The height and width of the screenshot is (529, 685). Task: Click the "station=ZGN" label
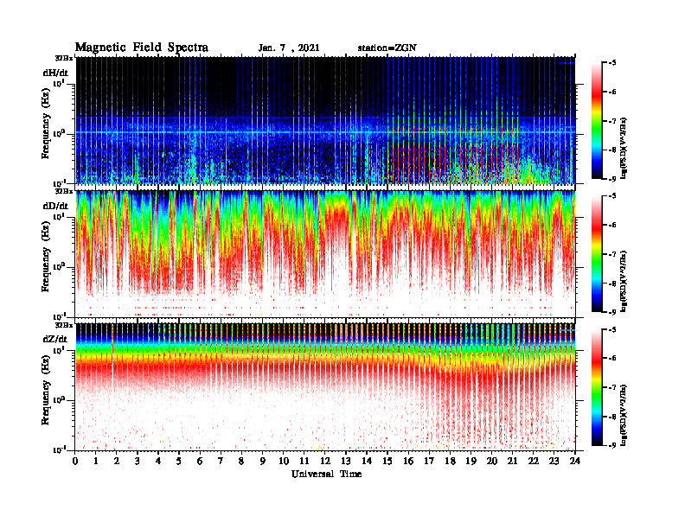387,48
